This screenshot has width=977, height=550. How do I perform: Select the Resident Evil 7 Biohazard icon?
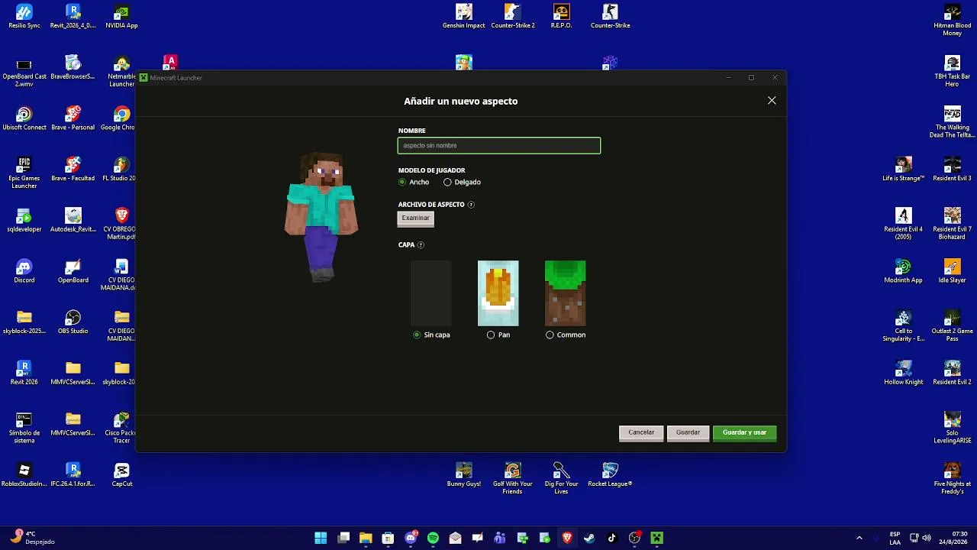pos(953,224)
